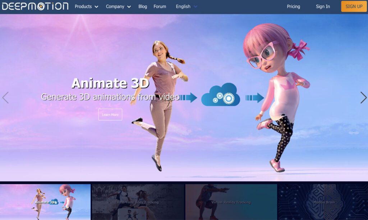Open the English language selector
This screenshot has height=220, width=368.
click(187, 6)
